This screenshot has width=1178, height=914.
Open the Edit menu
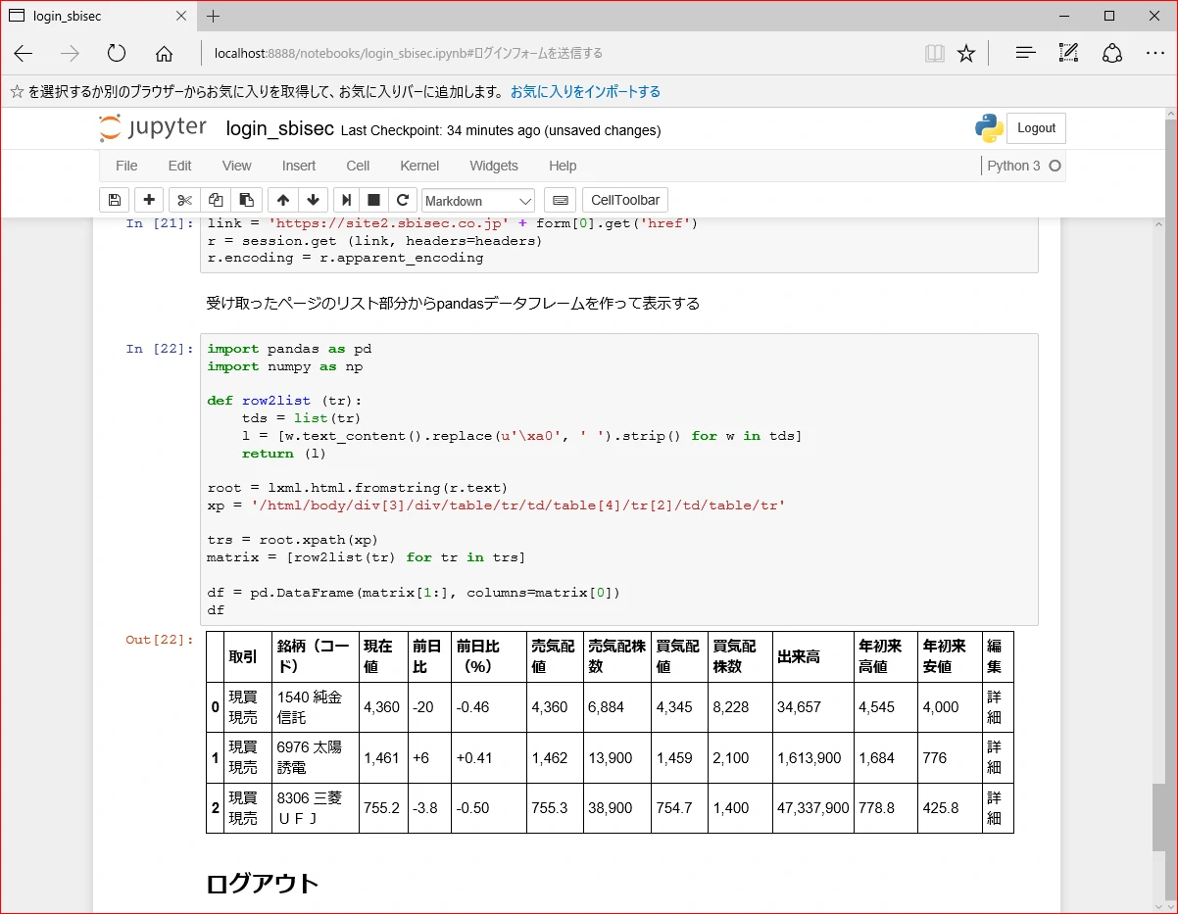click(179, 166)
